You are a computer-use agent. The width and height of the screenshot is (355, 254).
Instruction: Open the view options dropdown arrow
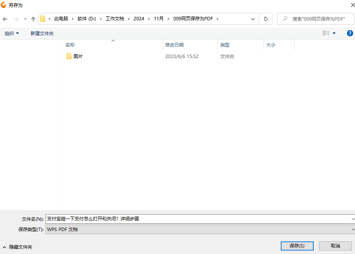coord(334,33)
